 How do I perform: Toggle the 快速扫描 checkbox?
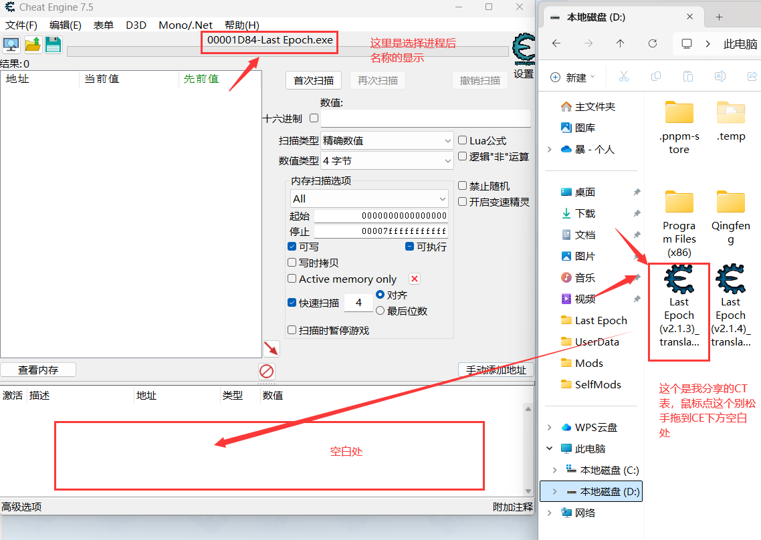[292, 302]
